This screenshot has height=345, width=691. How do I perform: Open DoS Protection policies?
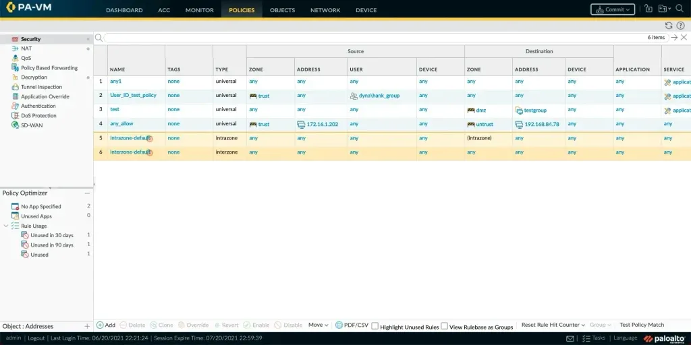[x=38, y=115]
